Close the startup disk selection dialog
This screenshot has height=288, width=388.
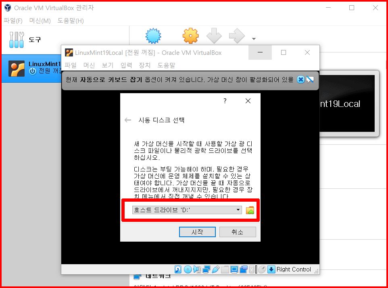click(248, 101)
